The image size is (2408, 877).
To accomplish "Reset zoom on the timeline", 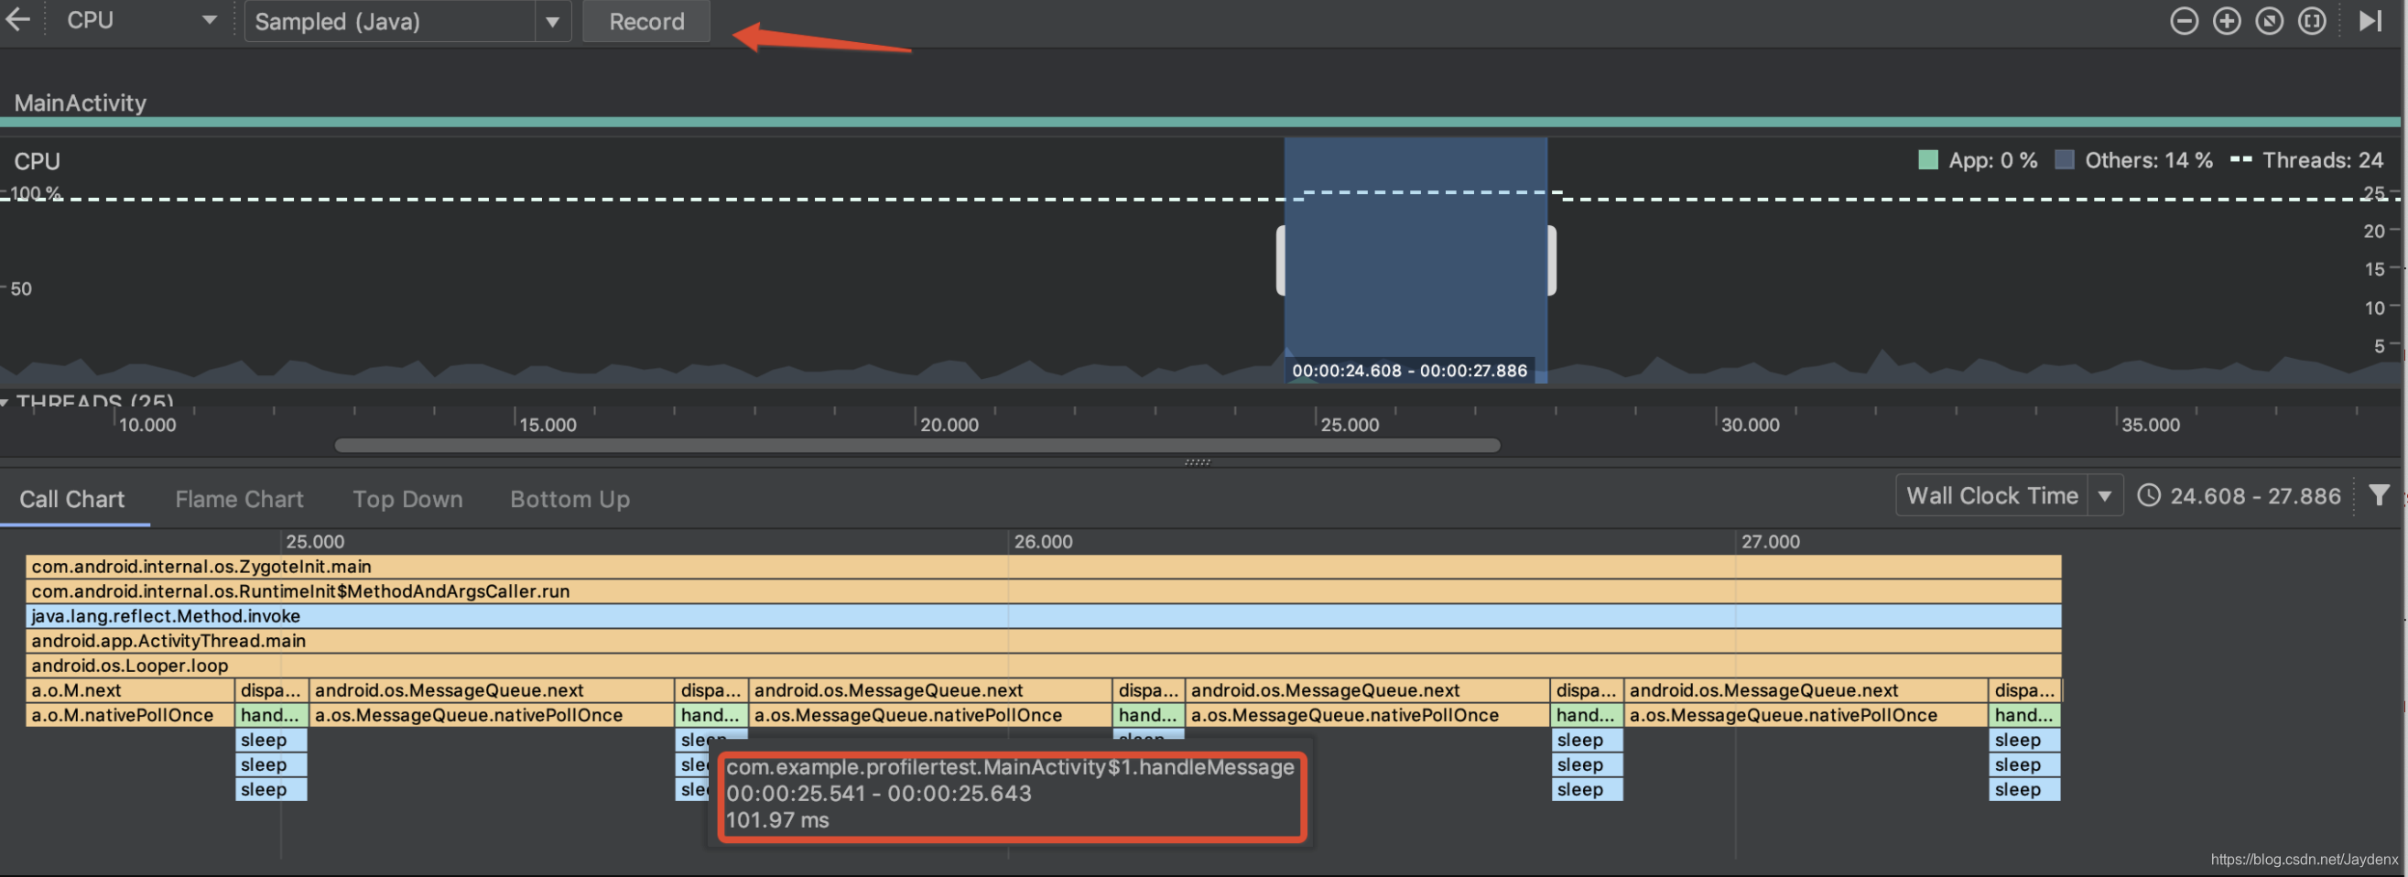I will pyautogui.click(x=2270, y=20).
